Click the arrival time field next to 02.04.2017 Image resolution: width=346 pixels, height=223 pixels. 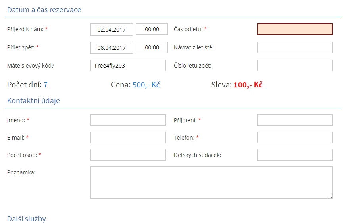152,29
